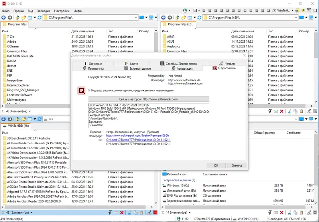Open the WinToH... drive dropdown in main toolbar
Screen dimensions: 319x222
[293, 11]
